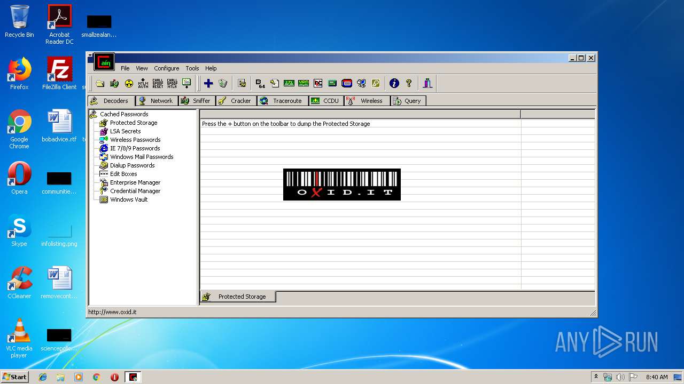684x384 pixels.
Task: Click the taskbar clock showing 8:40 AM
Action: click(657, 377)
